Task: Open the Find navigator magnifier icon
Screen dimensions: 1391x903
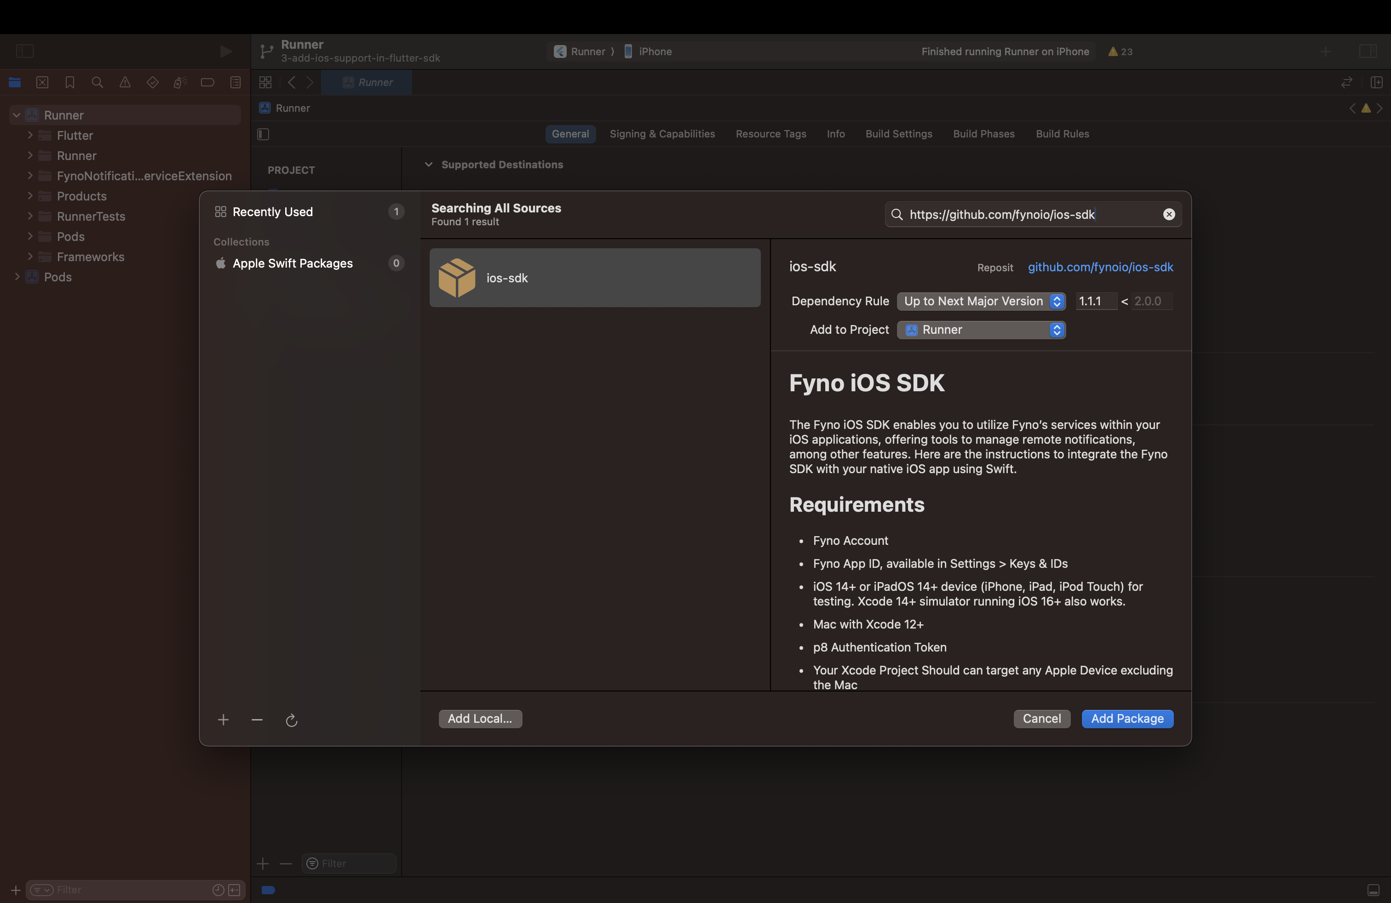Action: (x=98, y=82)
